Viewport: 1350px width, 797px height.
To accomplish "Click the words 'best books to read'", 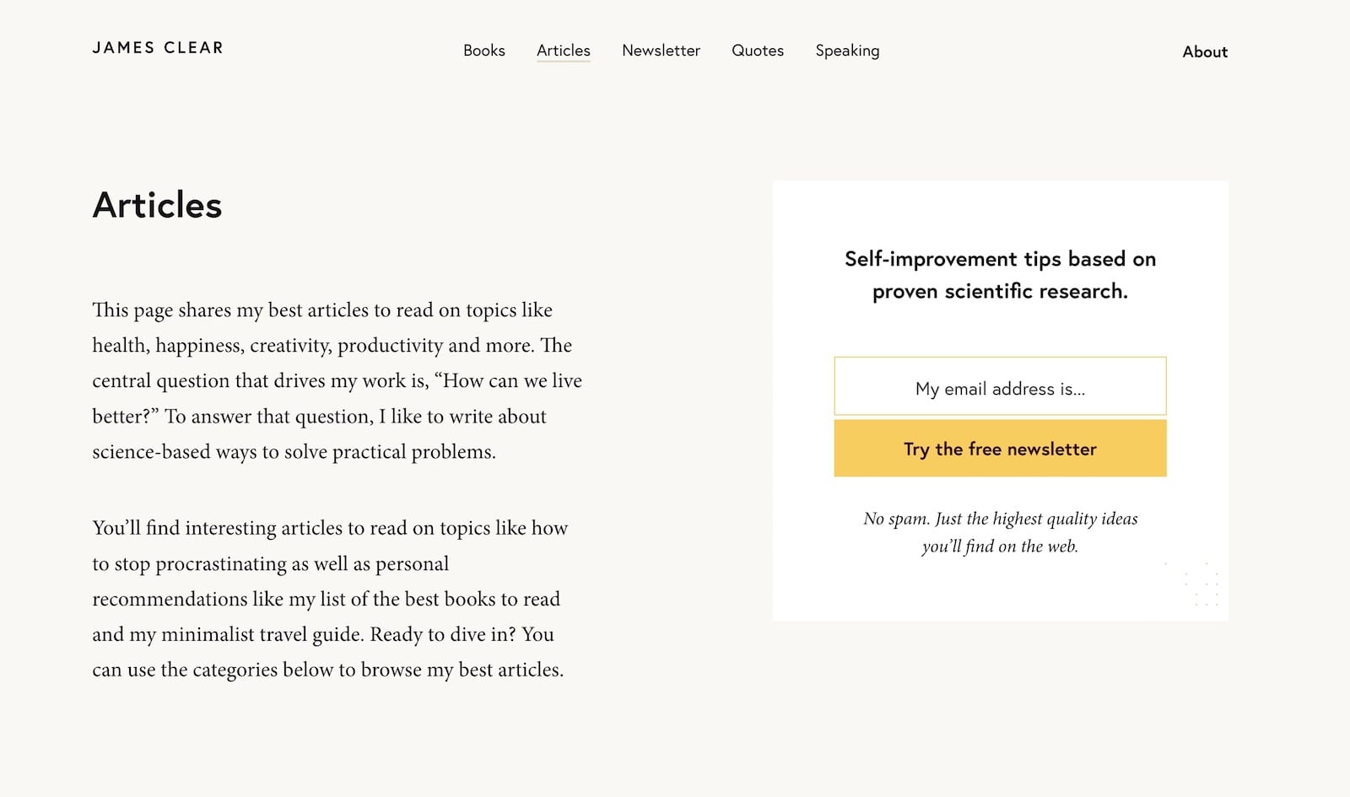I will (x=483, y=599).
